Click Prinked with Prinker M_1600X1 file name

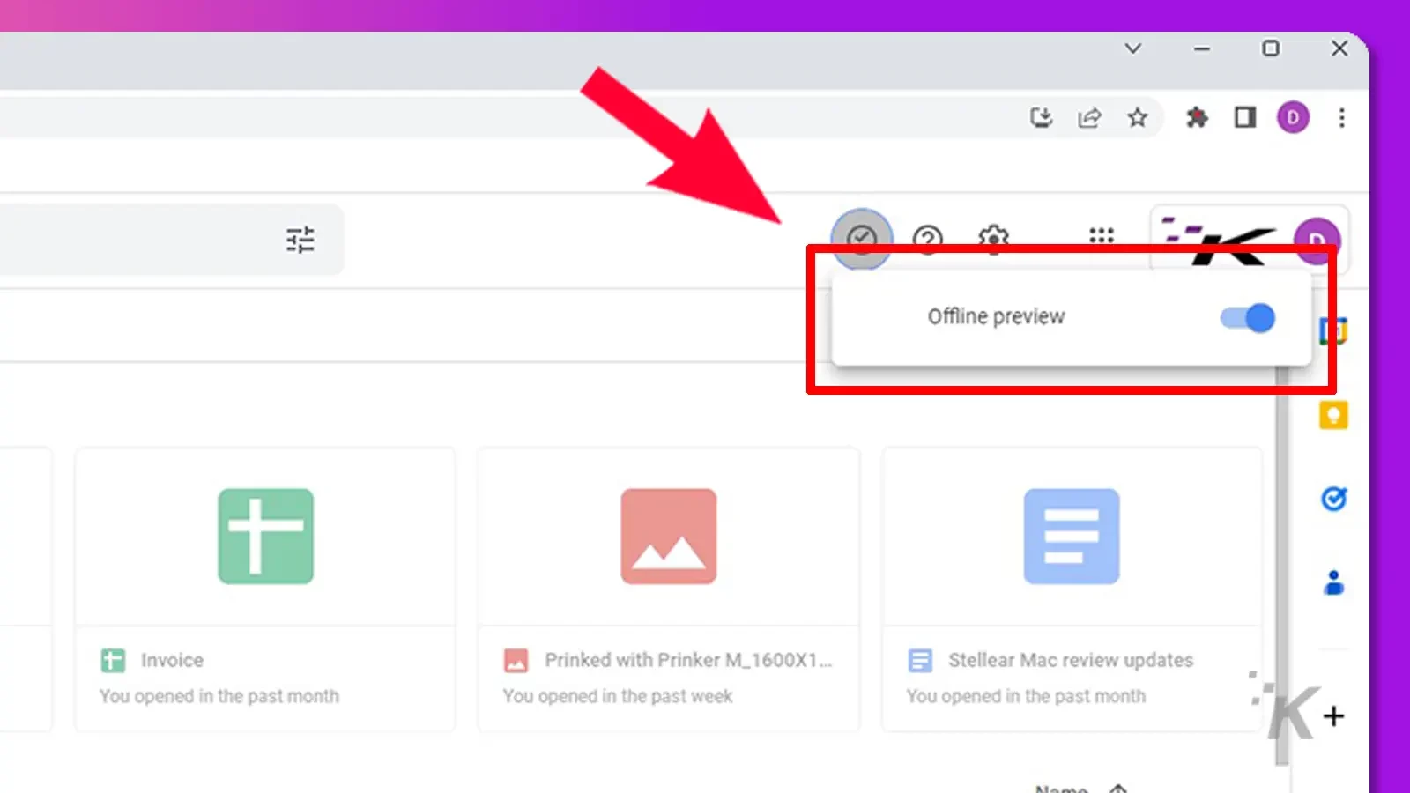(x=687, y=660)
